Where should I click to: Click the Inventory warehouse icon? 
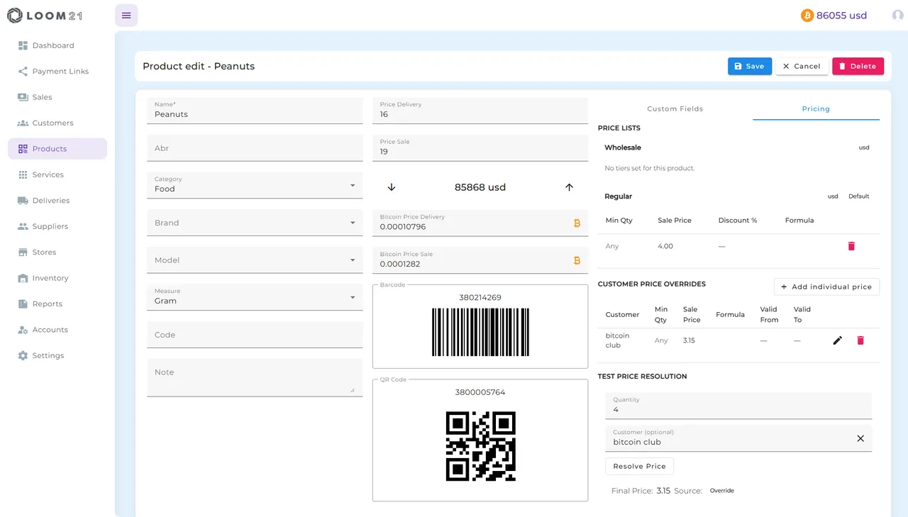[x=23, y=278]
